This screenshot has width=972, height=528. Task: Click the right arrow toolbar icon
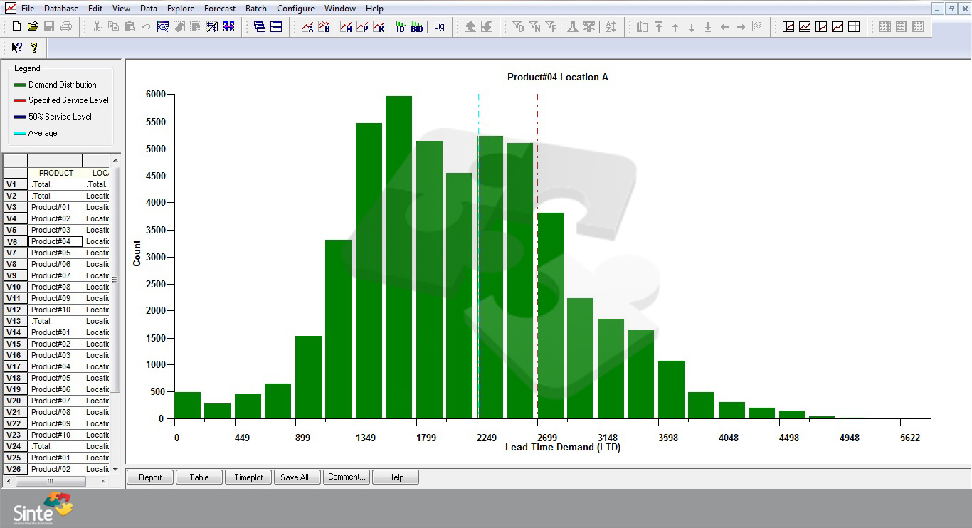pyautogui.click(x=741, y=27)
